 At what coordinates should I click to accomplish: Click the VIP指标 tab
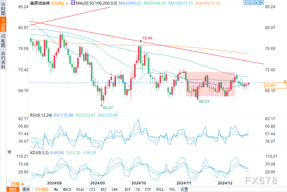pos(42,189)
